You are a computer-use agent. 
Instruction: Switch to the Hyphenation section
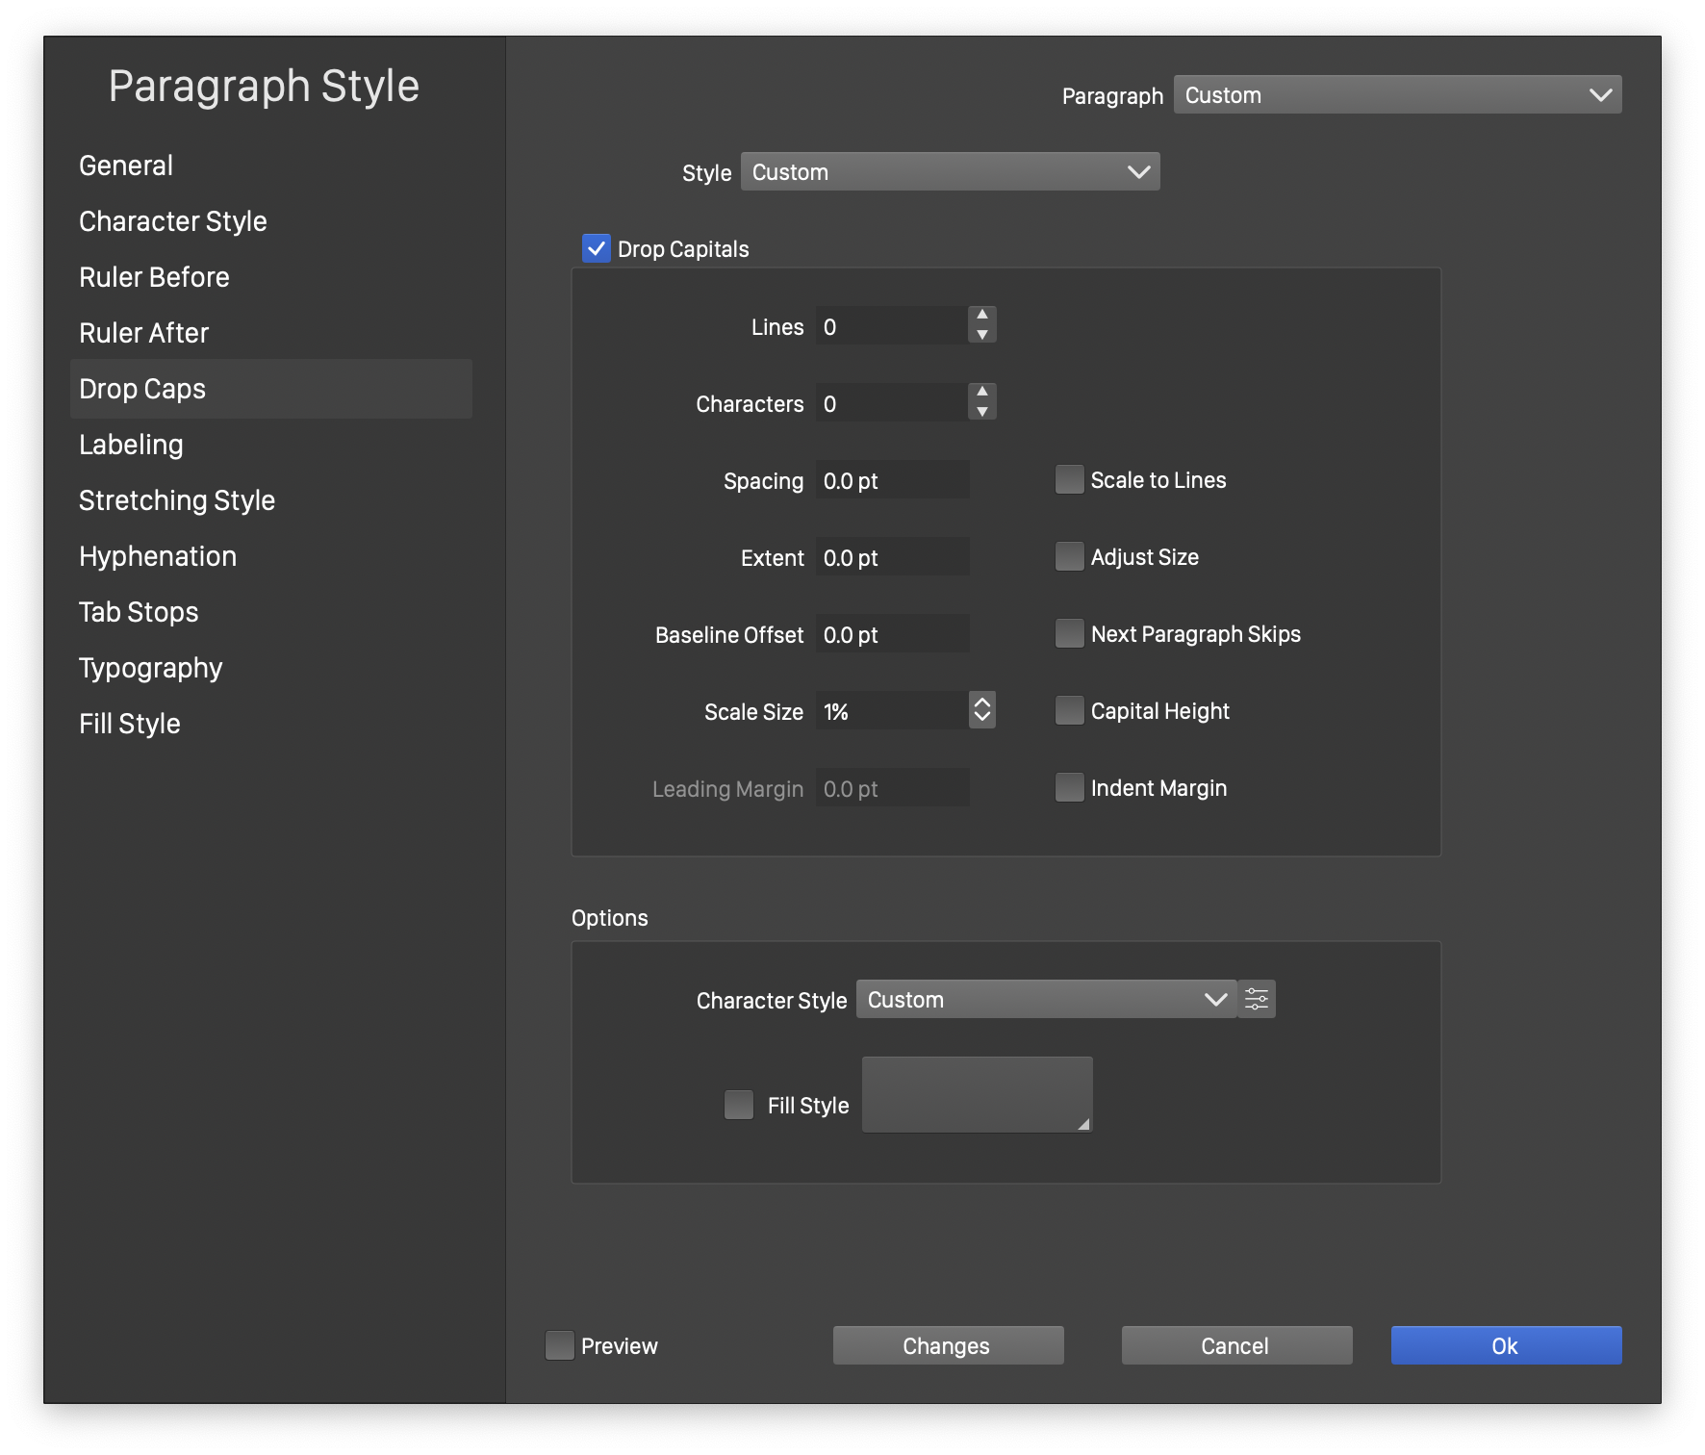pyautogui.click(x=158, y=556)
